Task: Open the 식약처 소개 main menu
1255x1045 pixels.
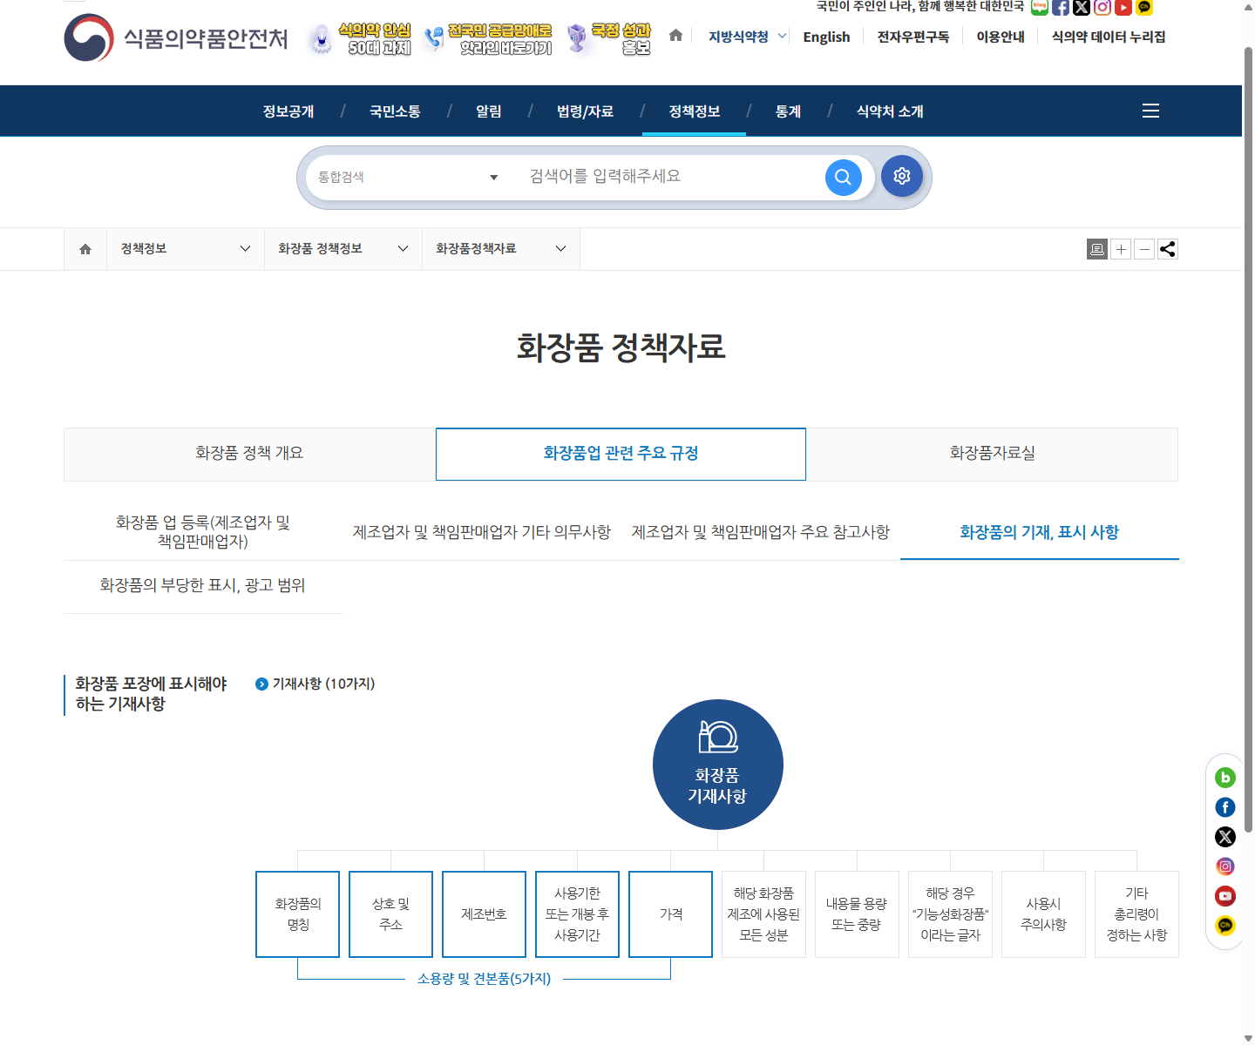Action: (890, 111)
